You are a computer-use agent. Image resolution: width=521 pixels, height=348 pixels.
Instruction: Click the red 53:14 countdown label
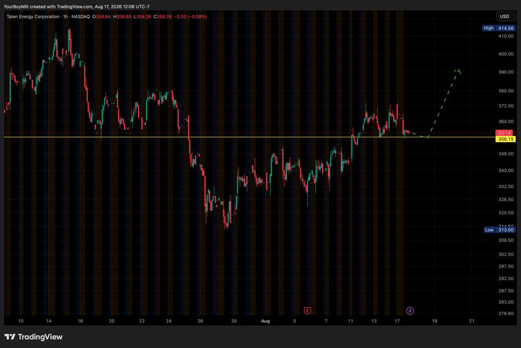click(x=504, y=133)
